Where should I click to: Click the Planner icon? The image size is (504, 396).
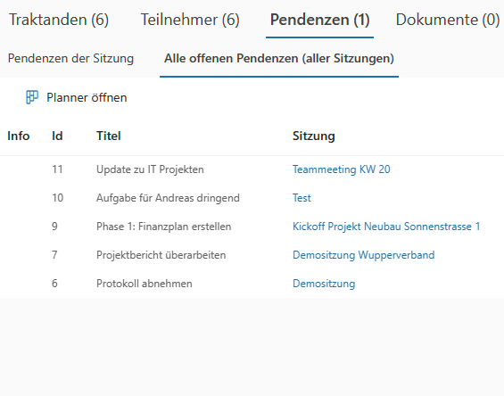[x=32, y=97]
